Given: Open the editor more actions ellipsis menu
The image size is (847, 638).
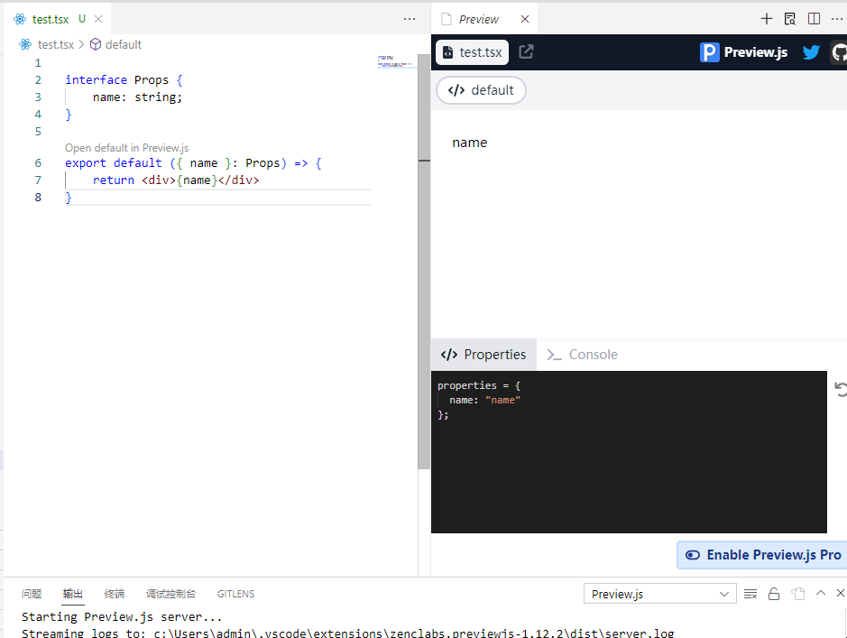Looking at the screenshot, I should tap(410, 18).
